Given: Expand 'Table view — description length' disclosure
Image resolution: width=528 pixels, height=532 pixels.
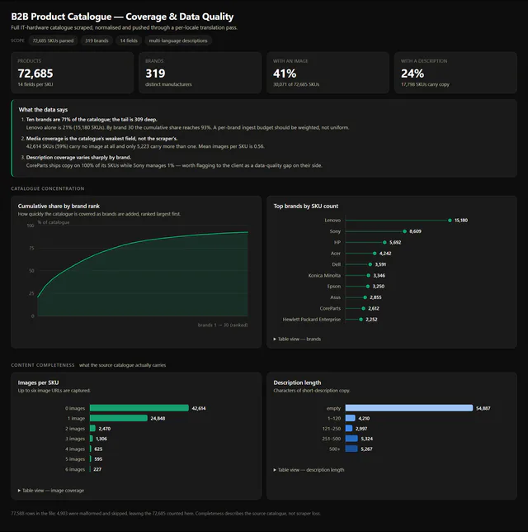Looking at the screenshot, I should point(309,470).
